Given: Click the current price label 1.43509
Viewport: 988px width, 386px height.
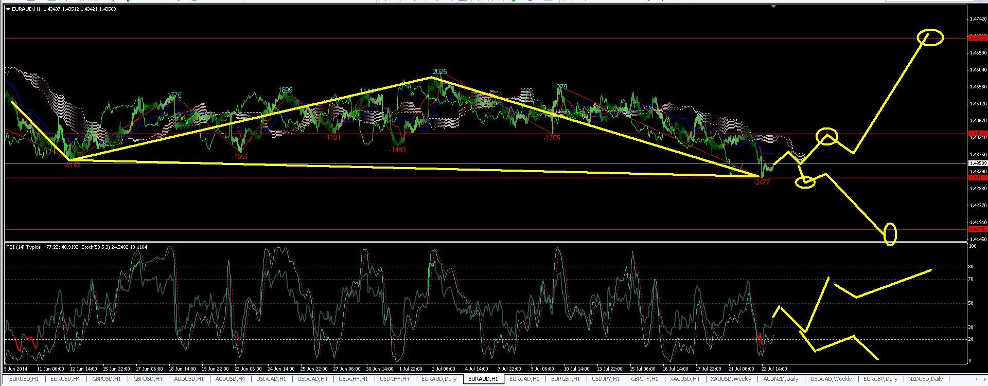Looking at the screenshot, I should click(x=978, y=163).
